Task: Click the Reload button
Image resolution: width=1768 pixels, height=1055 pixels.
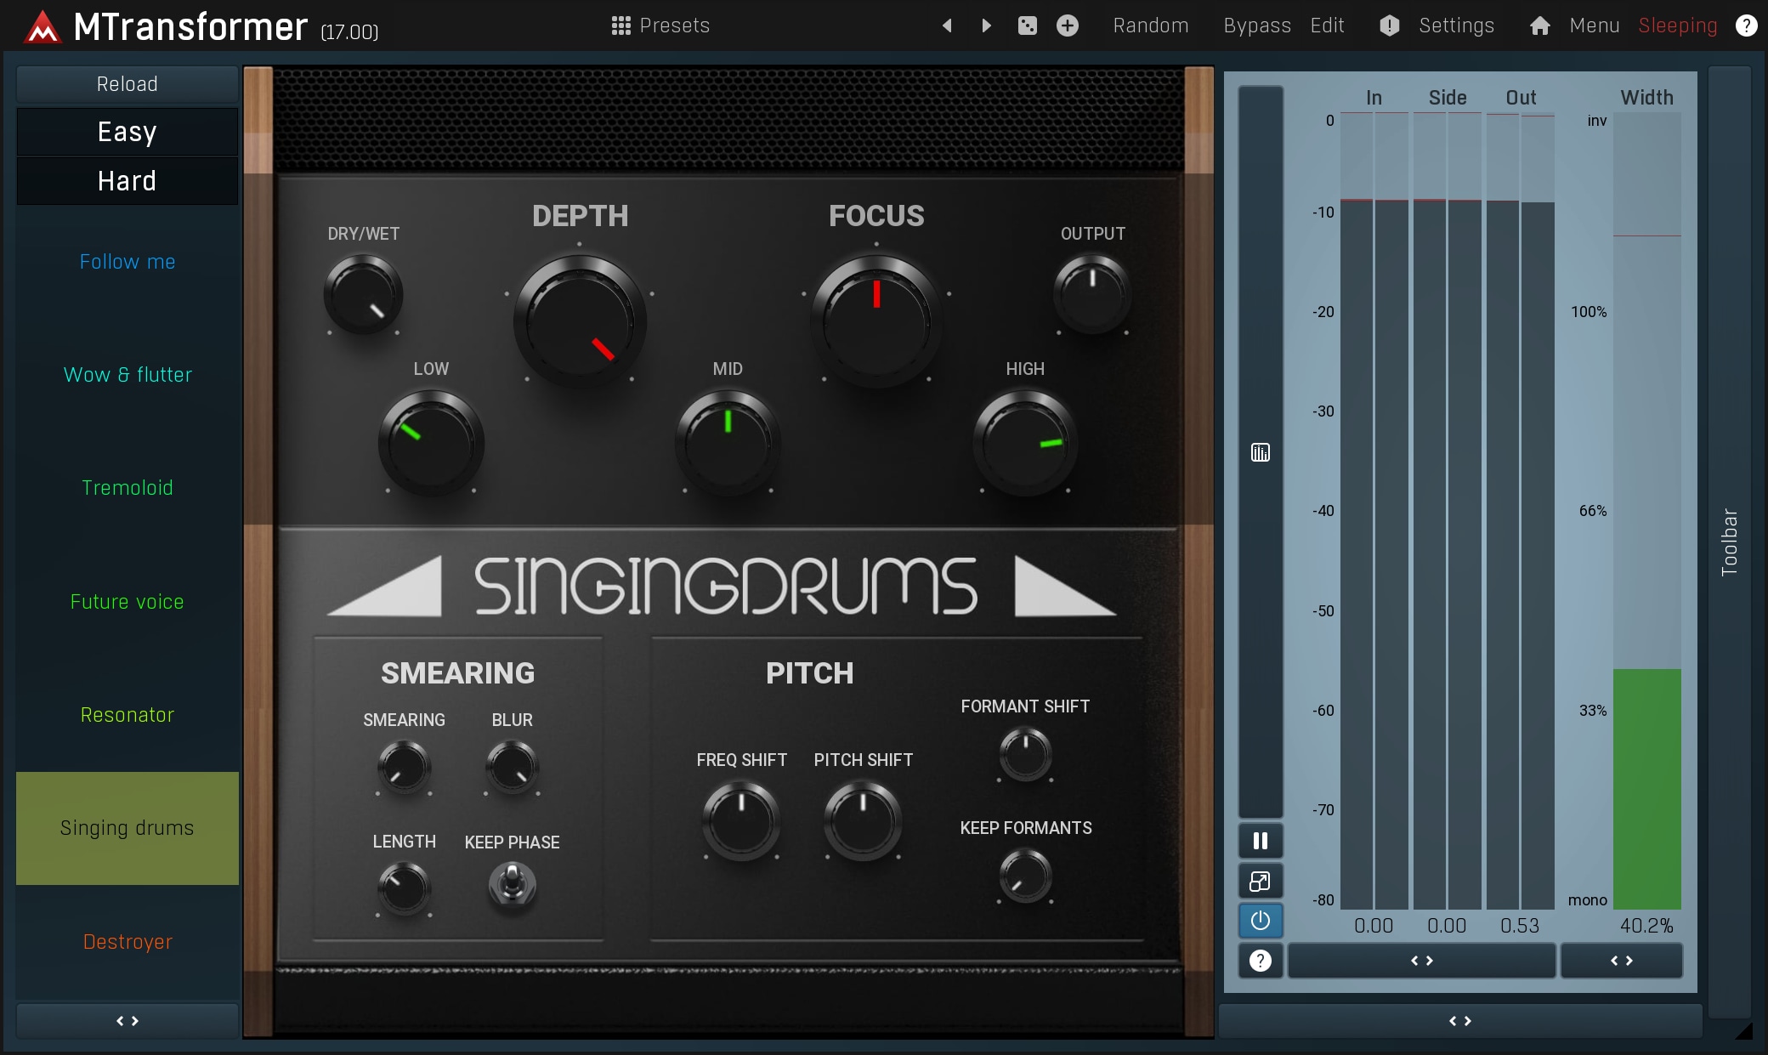Action: click(x=127, y=84)
